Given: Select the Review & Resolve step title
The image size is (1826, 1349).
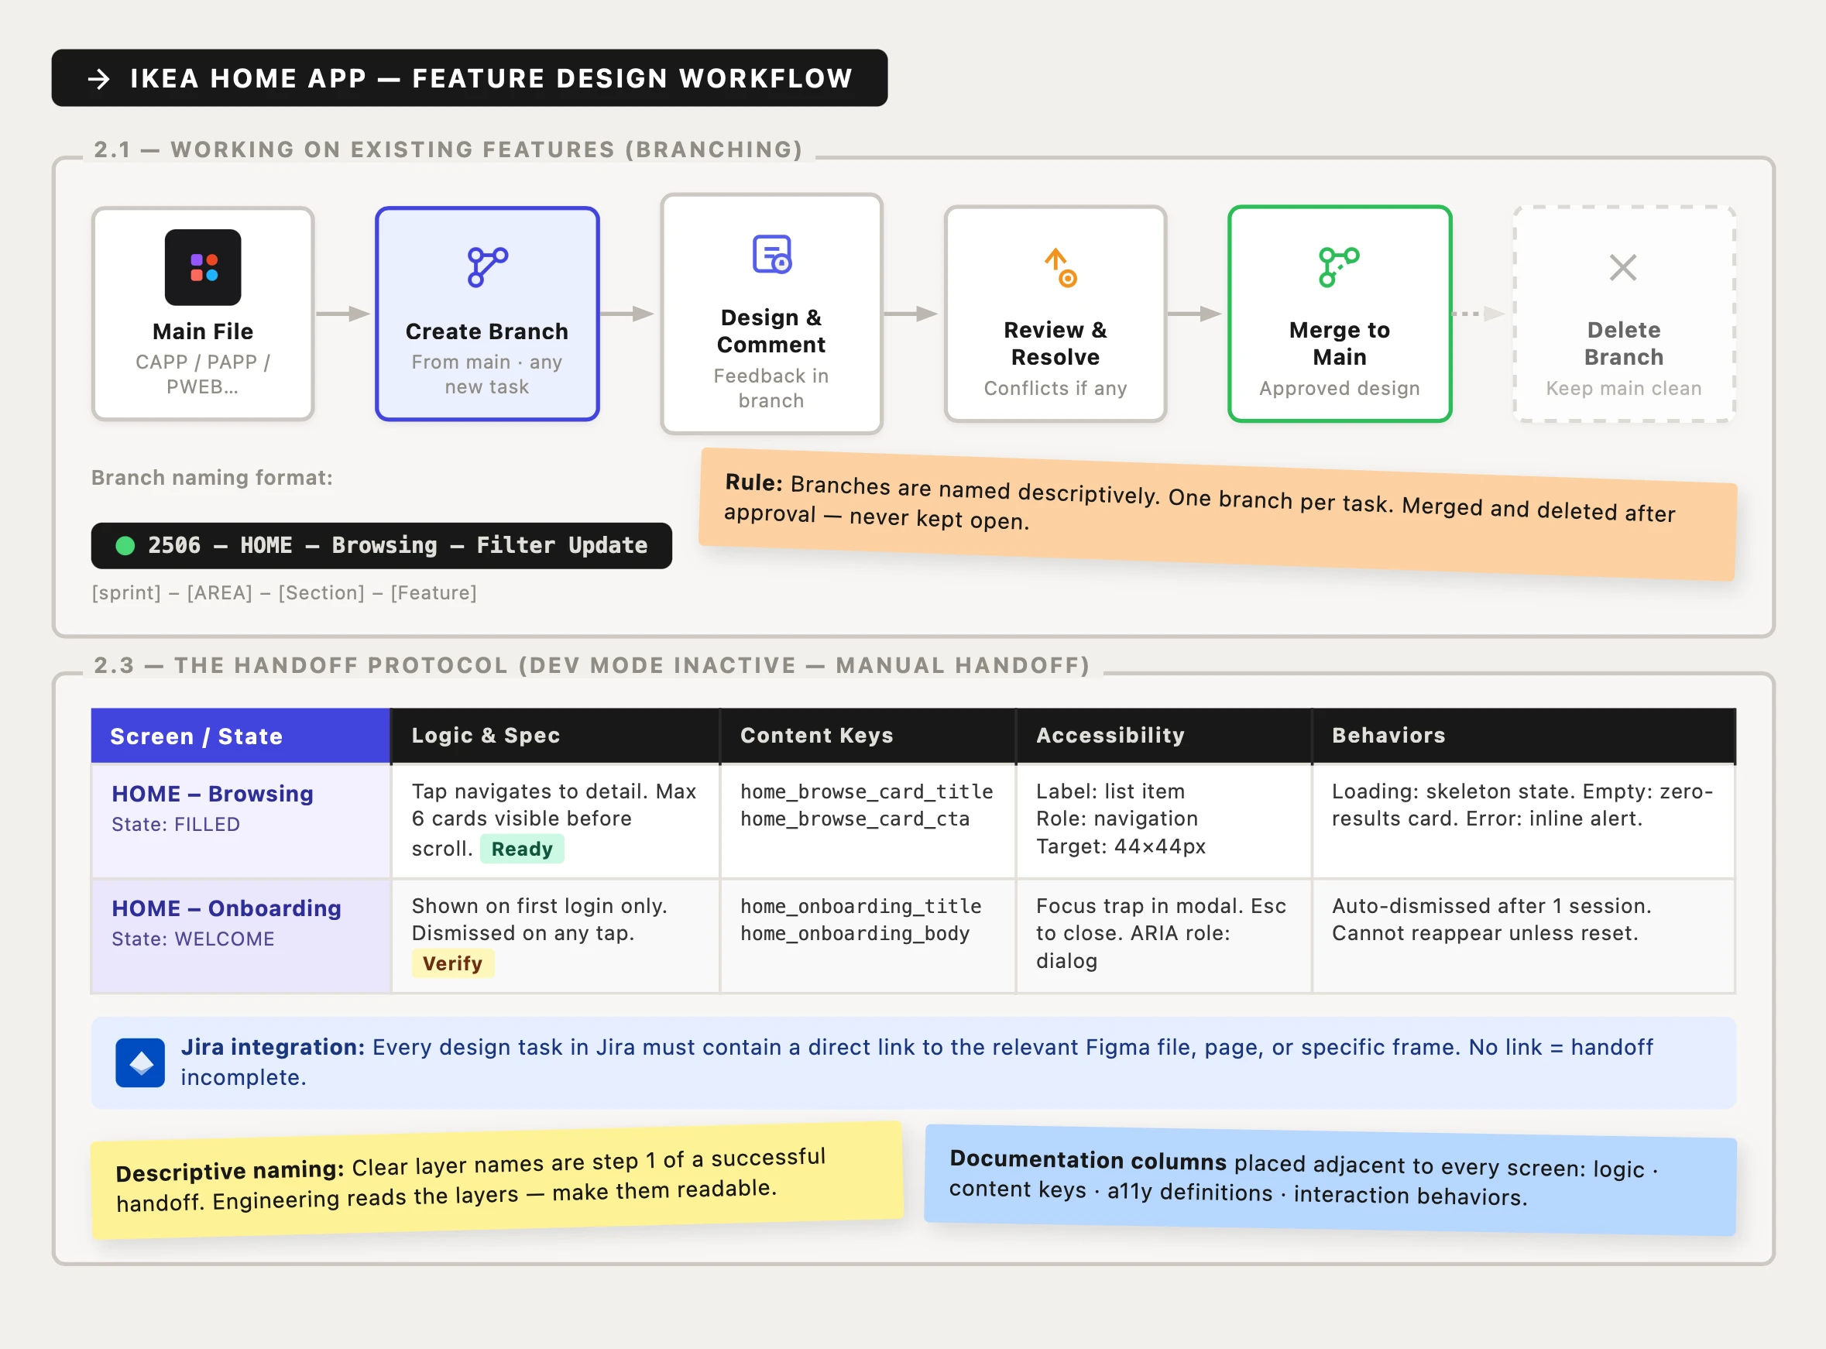Looking at the screenshot, I should click(1055, 343).
